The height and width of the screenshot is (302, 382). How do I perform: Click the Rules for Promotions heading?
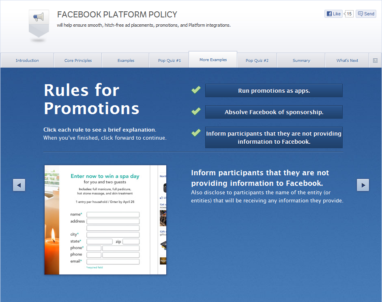pos(91,99)
